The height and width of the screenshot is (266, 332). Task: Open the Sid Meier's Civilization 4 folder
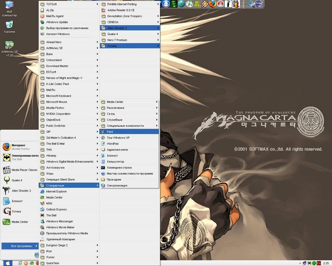(x=69, y=137)
